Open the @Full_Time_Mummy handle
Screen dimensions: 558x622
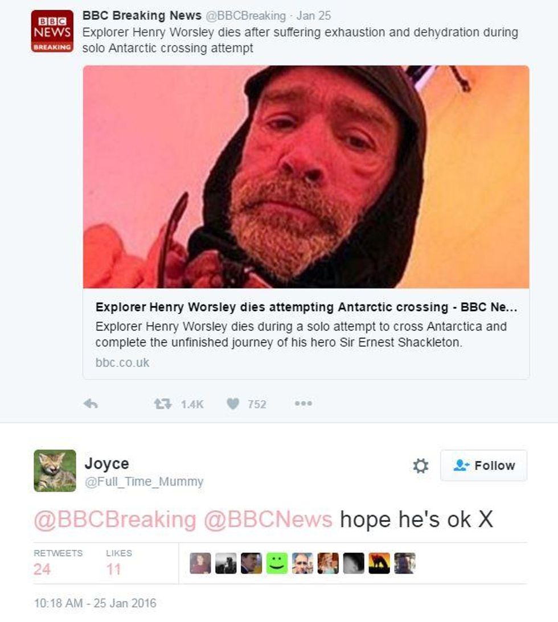(144, 481)
